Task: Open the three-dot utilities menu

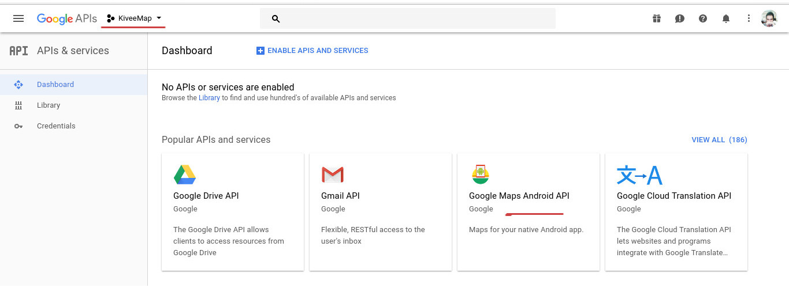Action: 749,18
